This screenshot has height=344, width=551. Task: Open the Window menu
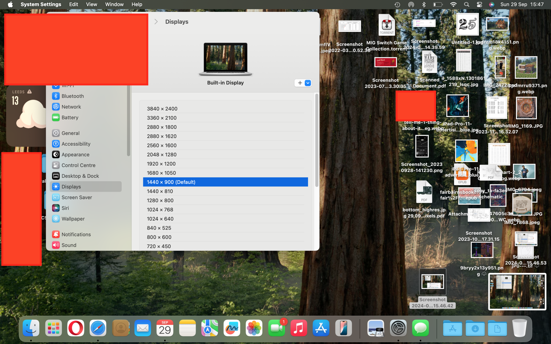click(x=114, y=4)
